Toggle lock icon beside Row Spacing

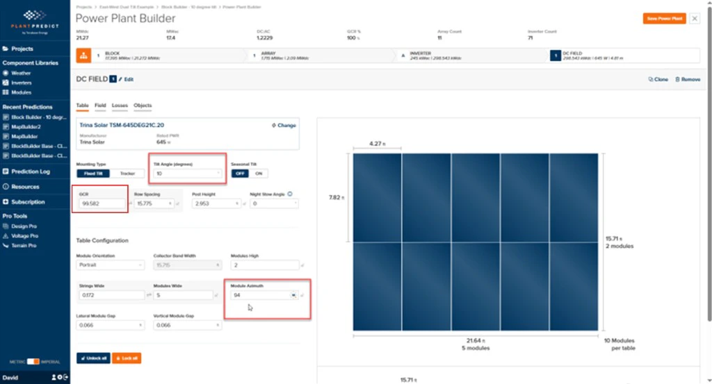[177, 204]
